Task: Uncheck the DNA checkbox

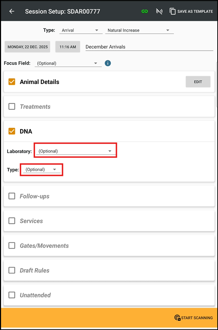Action: click(x=12, y=131)
